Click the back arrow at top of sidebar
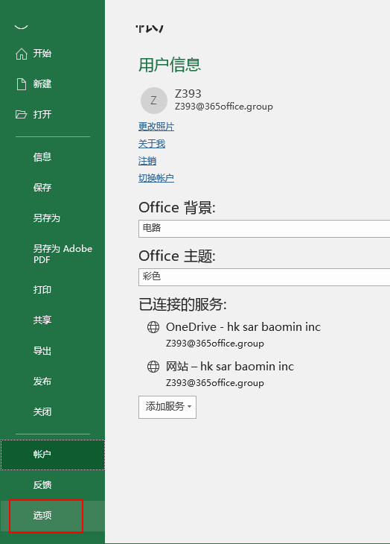Screen dimensions: 390x544 tap(21, 26)
